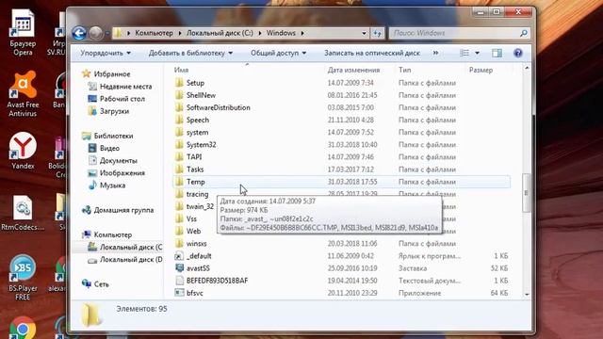Sort by the Размер column header
This screenshot has height=339, width=603.
click(481, 70)
